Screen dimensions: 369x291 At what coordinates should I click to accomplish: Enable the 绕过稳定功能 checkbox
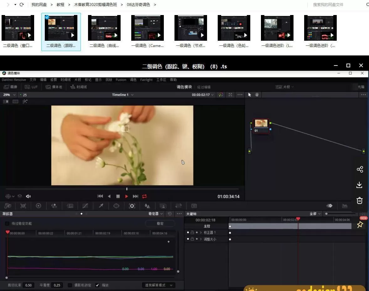point(7,224)
